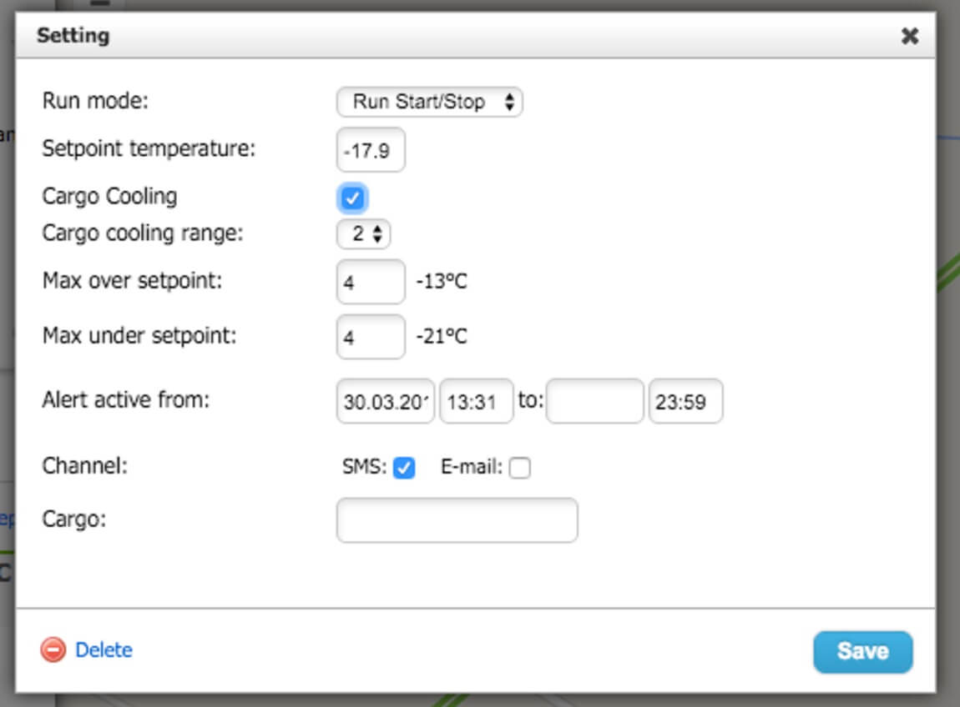The height and width of the screenshot is (707, 960).
Task: Select the 13:31 alert start time field
Action: [x=476, y=402]
